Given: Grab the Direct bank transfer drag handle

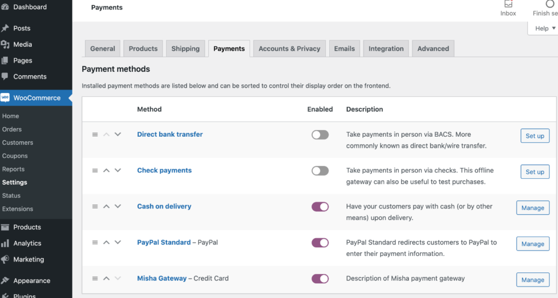Looking at the screenshot, I should (x=95, y=135).
